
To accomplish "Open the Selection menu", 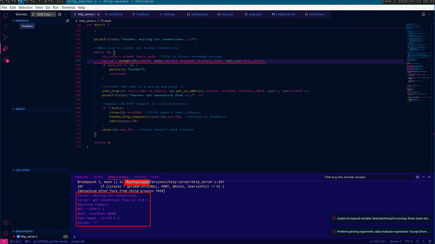I will (25, 8).
